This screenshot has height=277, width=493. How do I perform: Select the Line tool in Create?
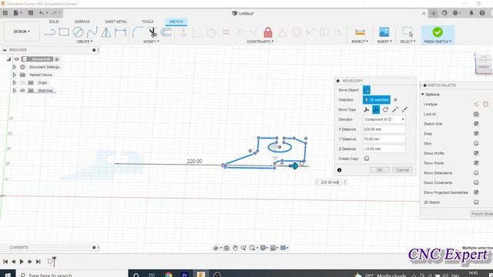tap(49, 32)
